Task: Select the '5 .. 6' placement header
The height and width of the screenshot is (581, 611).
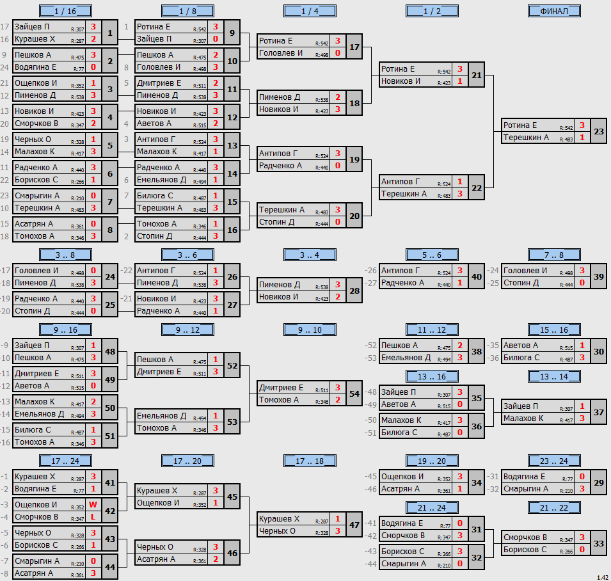Action: (432, 255)
